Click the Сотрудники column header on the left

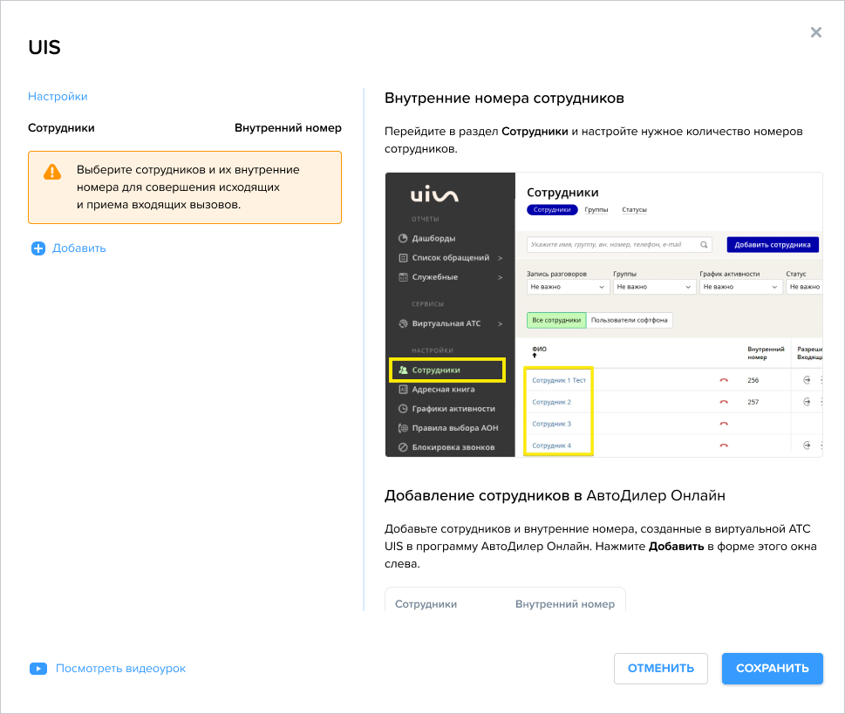[61, 128]
